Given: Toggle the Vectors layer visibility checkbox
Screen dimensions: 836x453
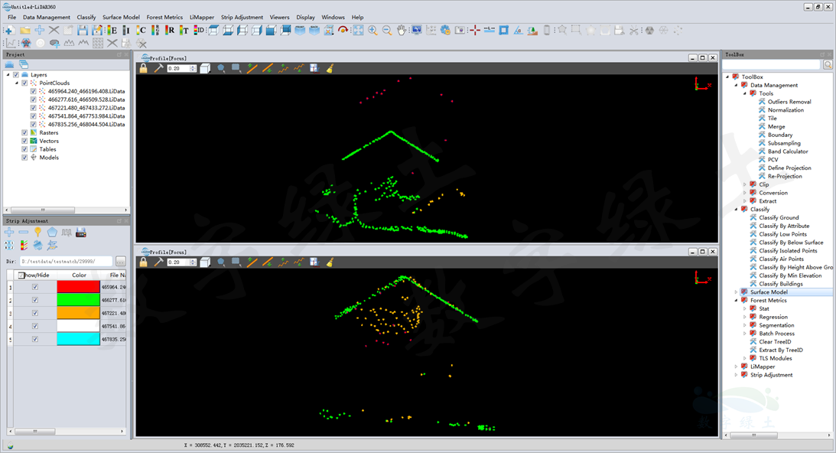Looking at the screenshot, I should (x=24, y=141).
